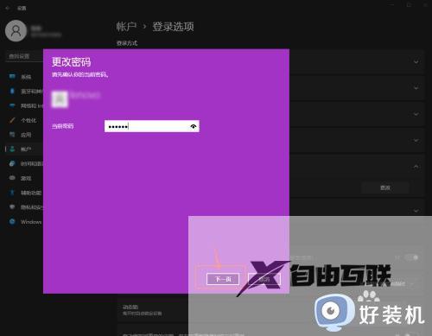
Task: Expand the sign-in row chevron just below 更改
Action: 416,211
